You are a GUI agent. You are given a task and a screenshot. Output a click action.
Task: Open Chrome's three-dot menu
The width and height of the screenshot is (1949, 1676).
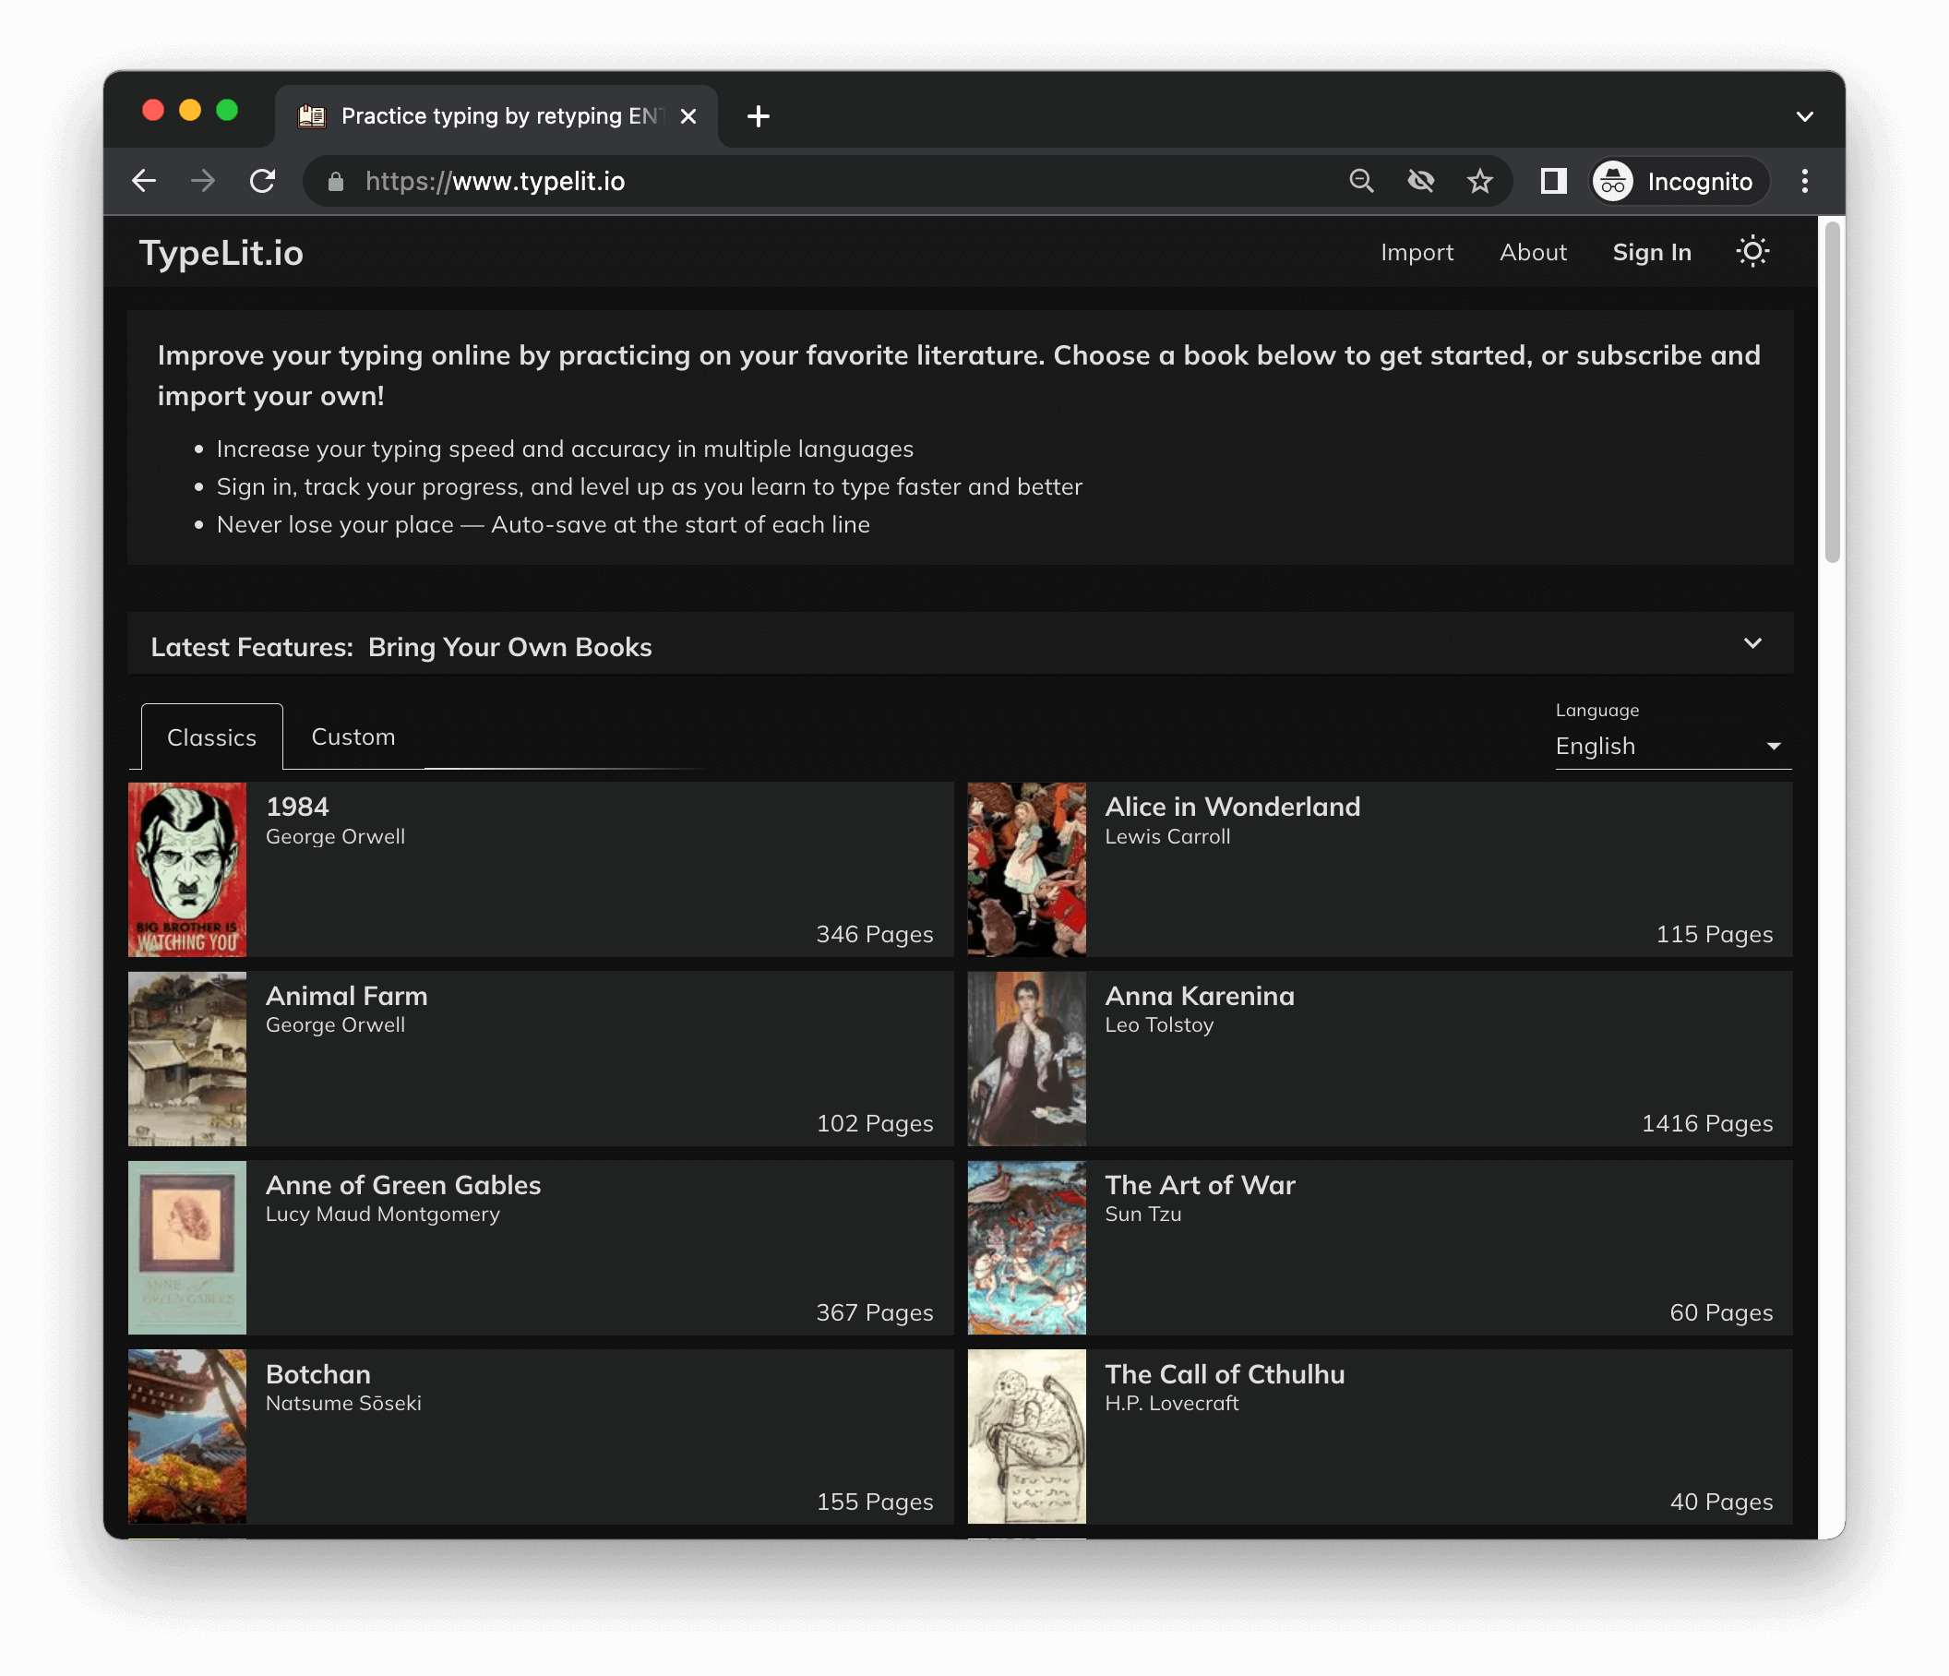1804,181
